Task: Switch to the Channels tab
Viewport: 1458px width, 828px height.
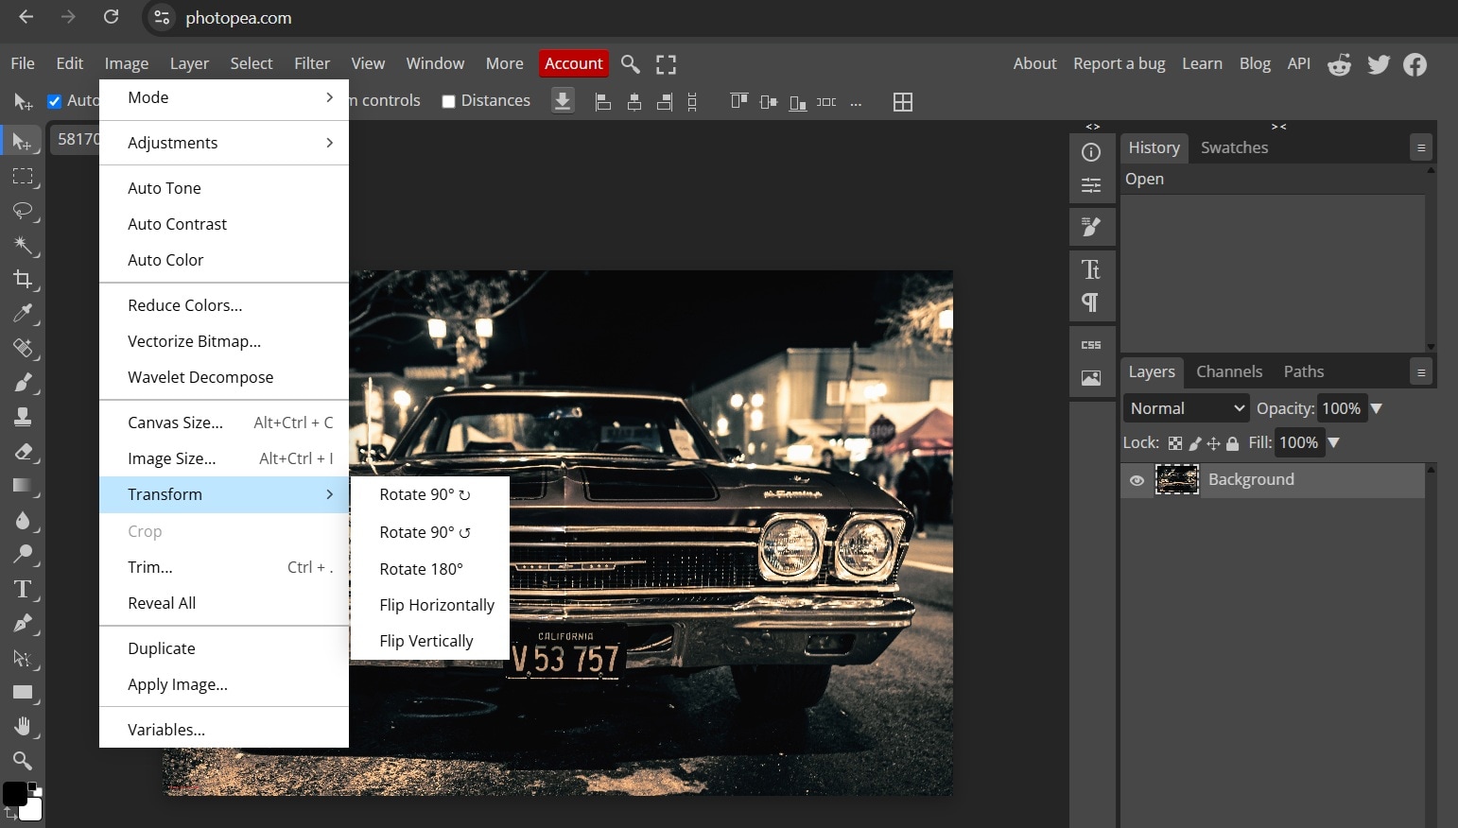Action: 1228,371
